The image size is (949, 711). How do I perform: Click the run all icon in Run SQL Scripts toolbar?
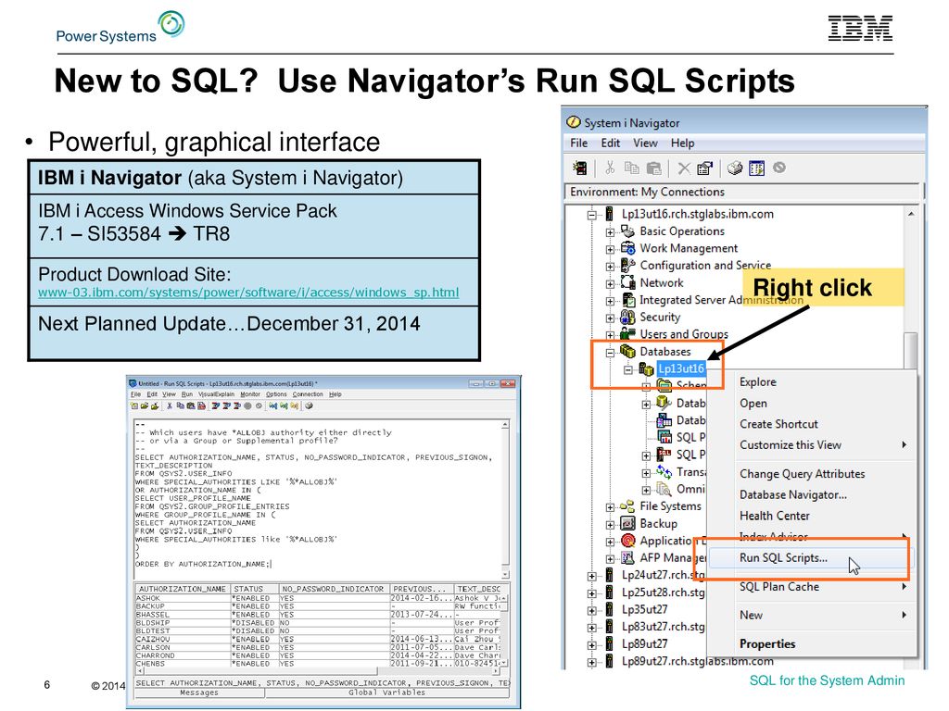click(x=215, y=406)
